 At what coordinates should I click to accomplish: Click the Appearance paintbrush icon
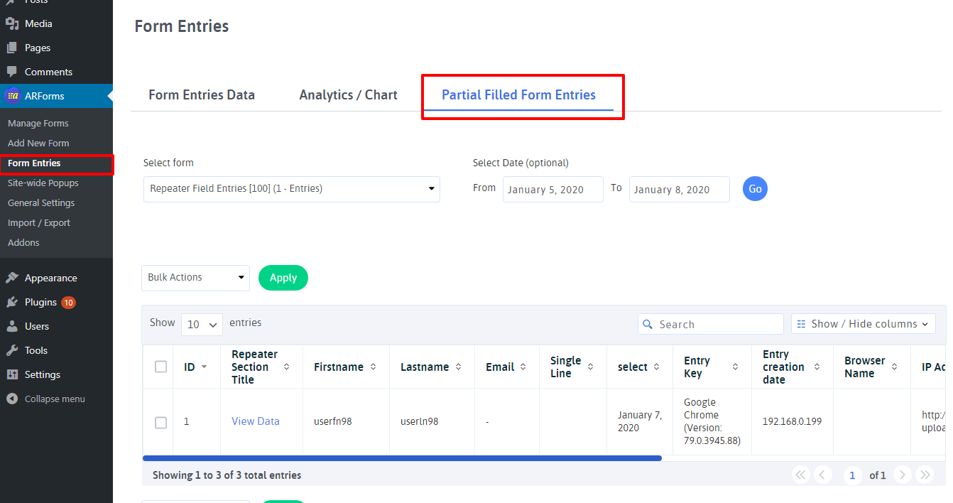pos(12,278)
